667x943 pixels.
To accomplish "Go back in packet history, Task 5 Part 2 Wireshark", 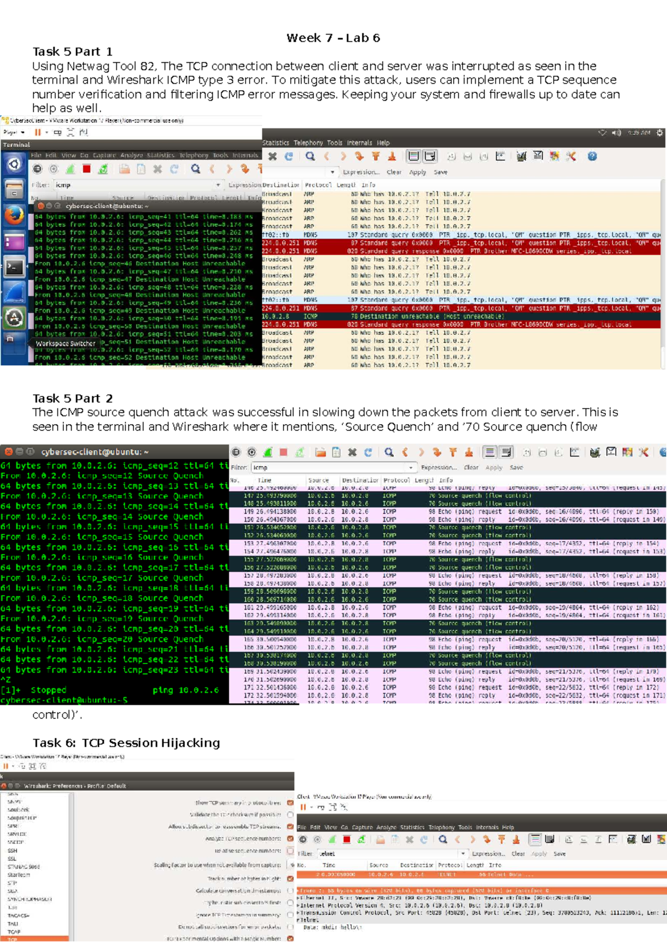I will tap(405, 453).
